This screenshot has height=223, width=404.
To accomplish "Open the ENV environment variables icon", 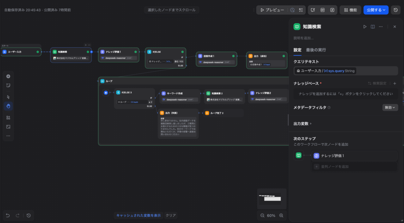I will [x=323, y=10].
